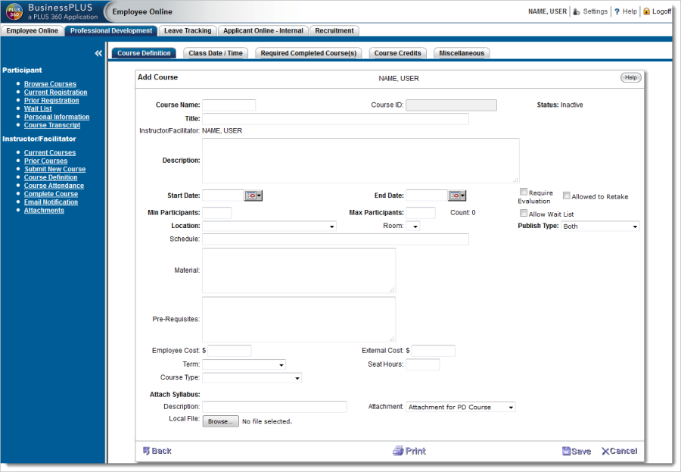Enable the Require Evaluation checkbox
The height and width of the screenshot is (472, 681).
pyautogui.click(x=524, y=192)
